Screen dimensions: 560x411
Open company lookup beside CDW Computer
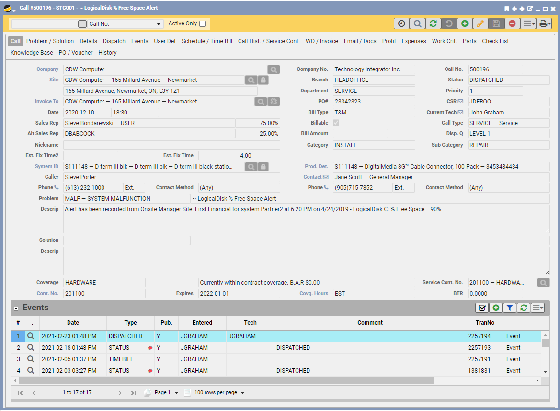[274, 69]
